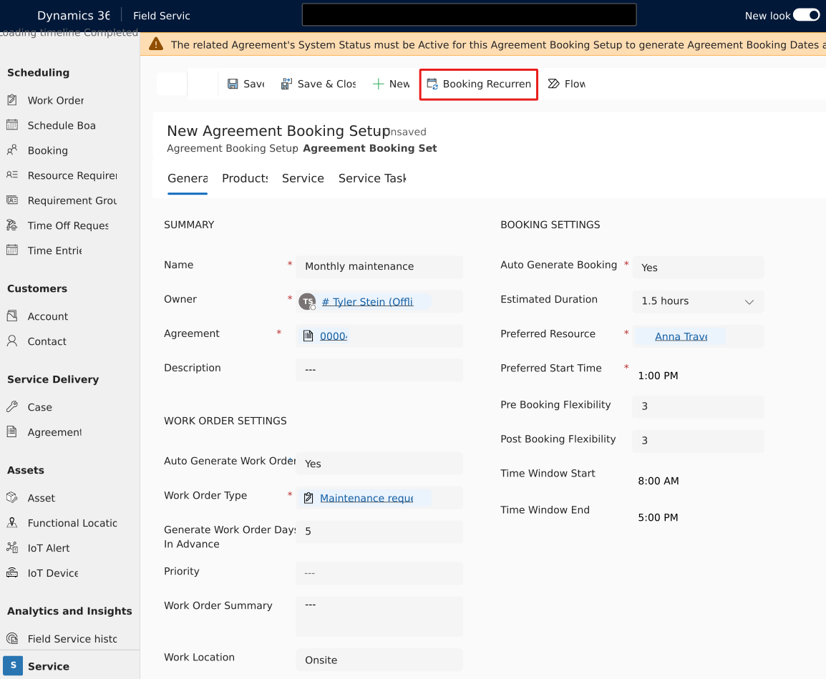Click the warning triangle icon in banner
The height and width of the screenshot is (679, 826).
(x=156, y=44)
